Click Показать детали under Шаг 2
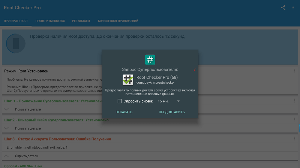 [28, 128]
